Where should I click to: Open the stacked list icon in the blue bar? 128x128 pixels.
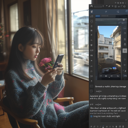coord(92,12)
